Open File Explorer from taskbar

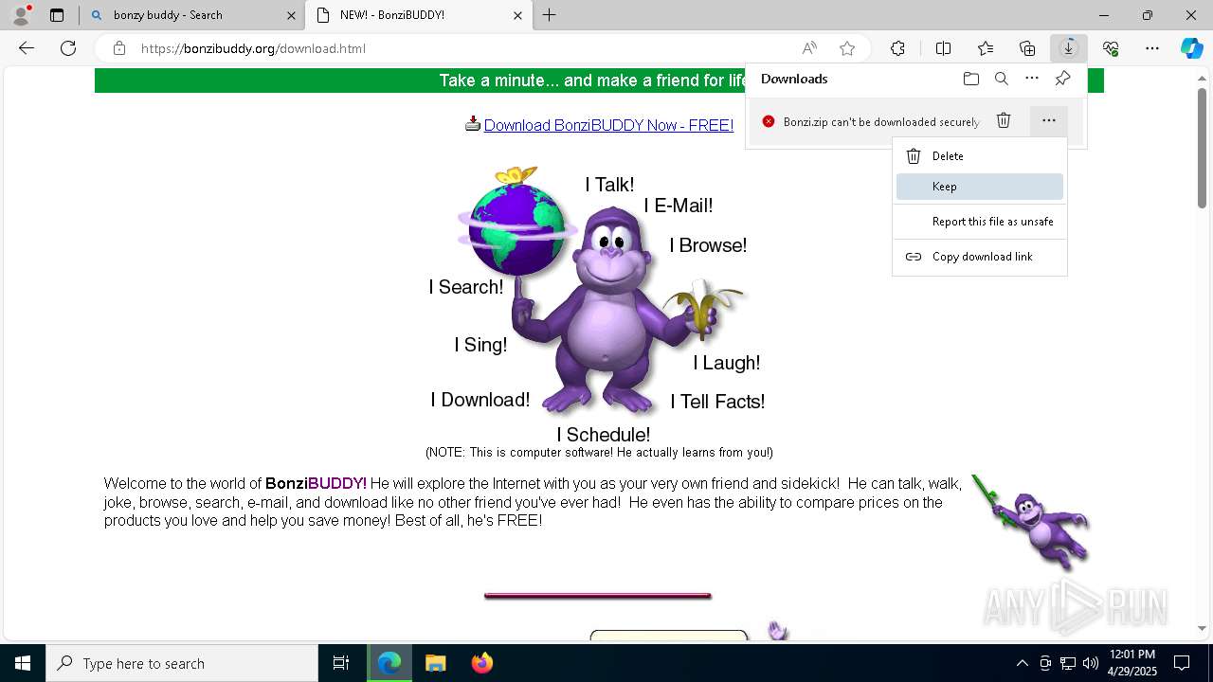435,663
